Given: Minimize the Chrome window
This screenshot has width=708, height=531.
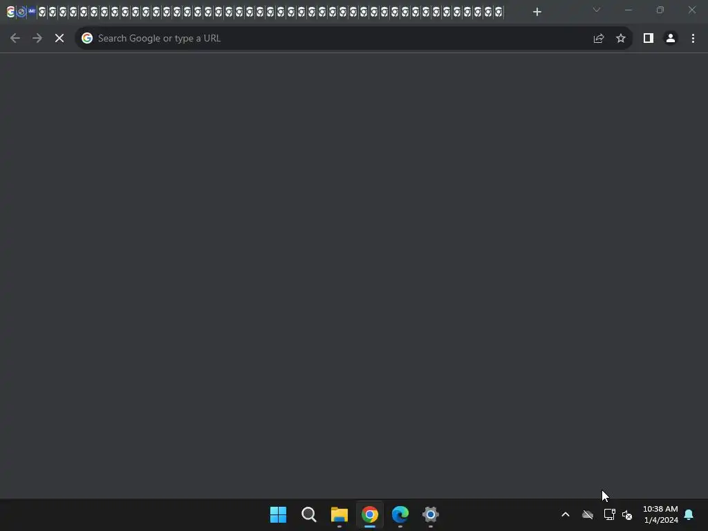Looking at the screenshot, I should click(x=628, y=10).
